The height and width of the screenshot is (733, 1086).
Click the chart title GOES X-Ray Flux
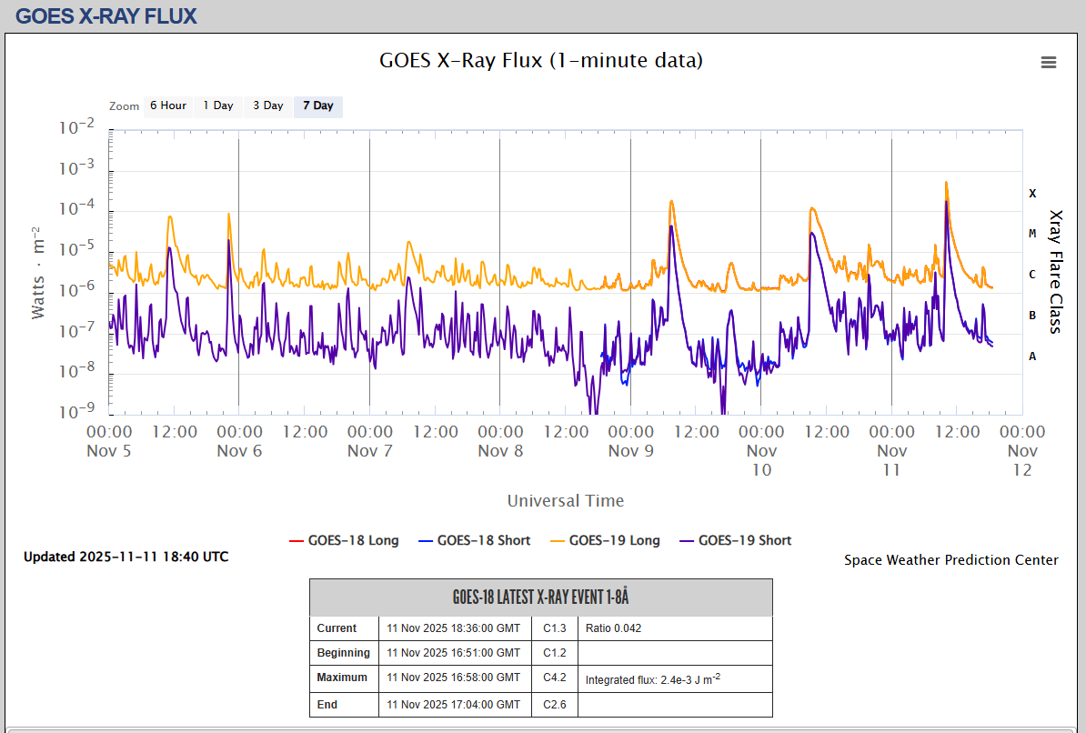pyautogui.click(x=540, y=61)
